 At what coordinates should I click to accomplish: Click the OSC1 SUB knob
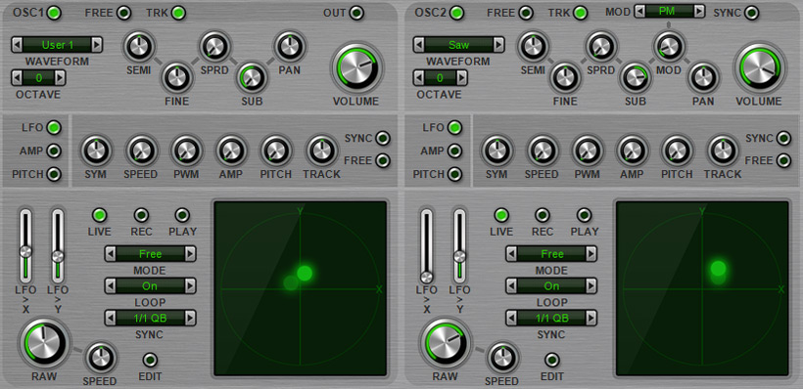(x=252, y=76)
